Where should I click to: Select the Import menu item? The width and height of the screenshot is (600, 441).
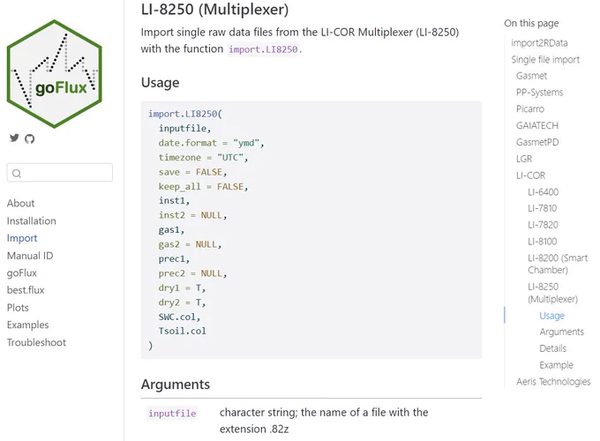click(x=22, y=238)
